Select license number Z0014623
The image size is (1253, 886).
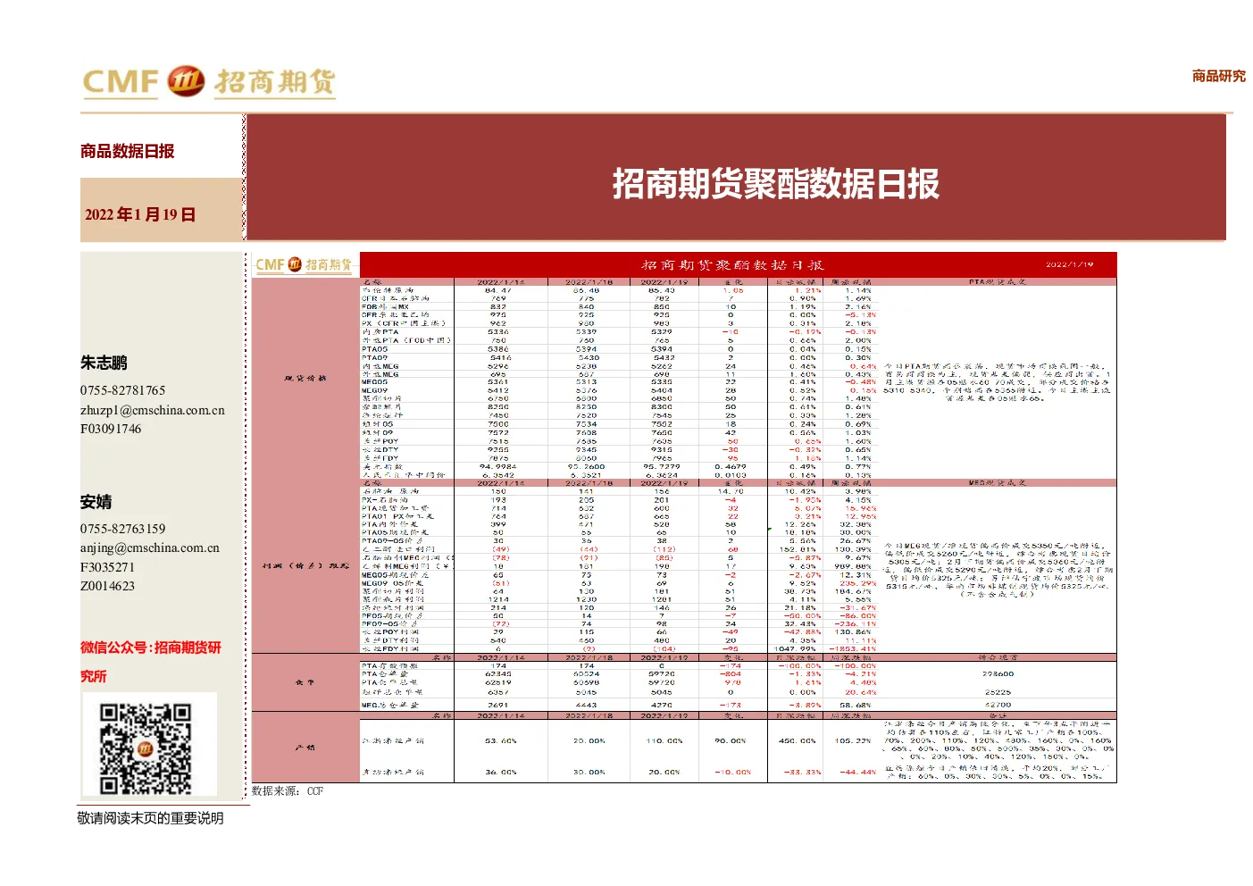click(x=107, y=586)
